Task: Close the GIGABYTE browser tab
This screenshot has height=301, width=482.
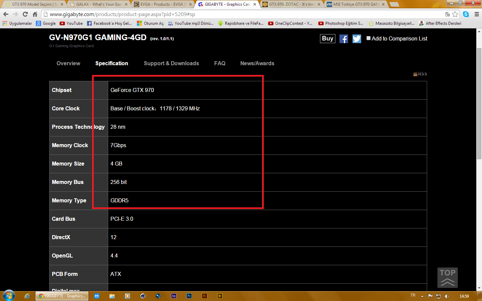Action: coord(255,4)
